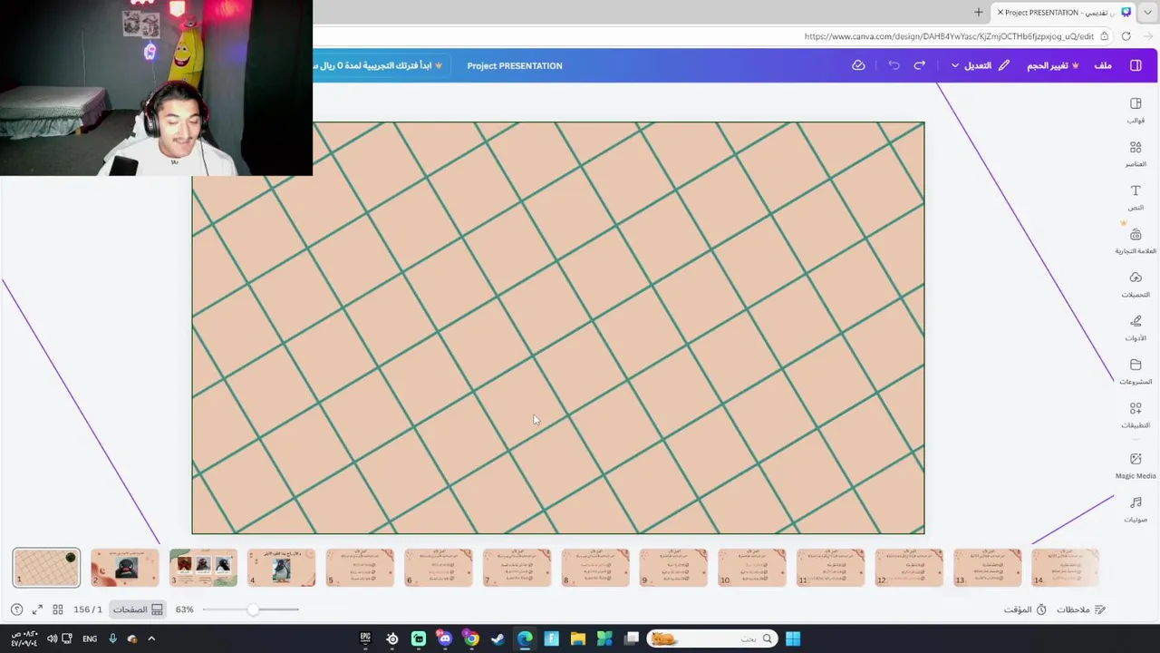Select page 3 thumbnail

[x=203, y=568]
